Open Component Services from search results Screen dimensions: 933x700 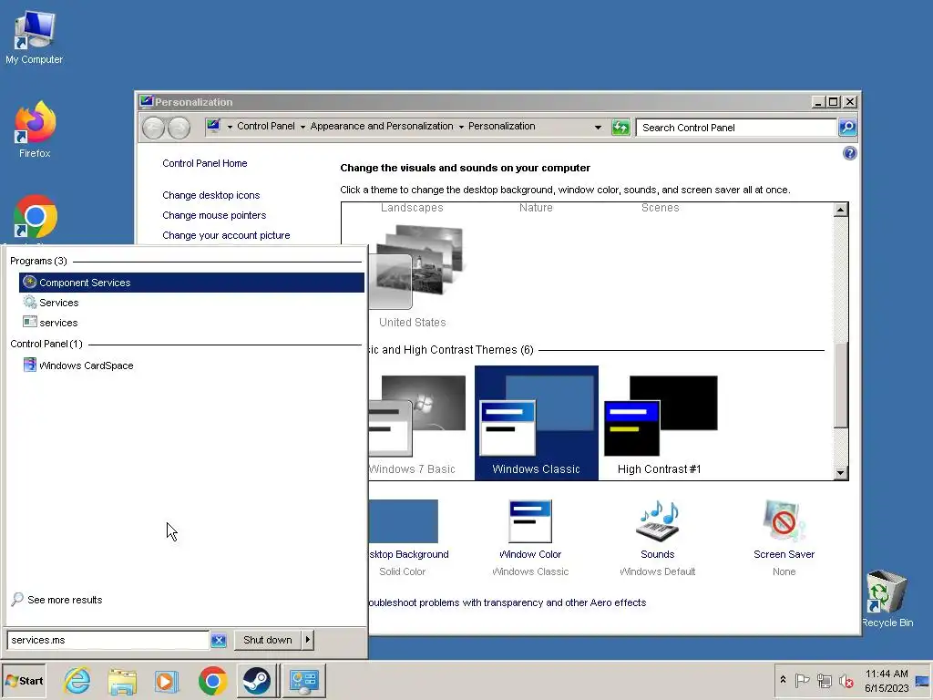click(x=191, y=283)
